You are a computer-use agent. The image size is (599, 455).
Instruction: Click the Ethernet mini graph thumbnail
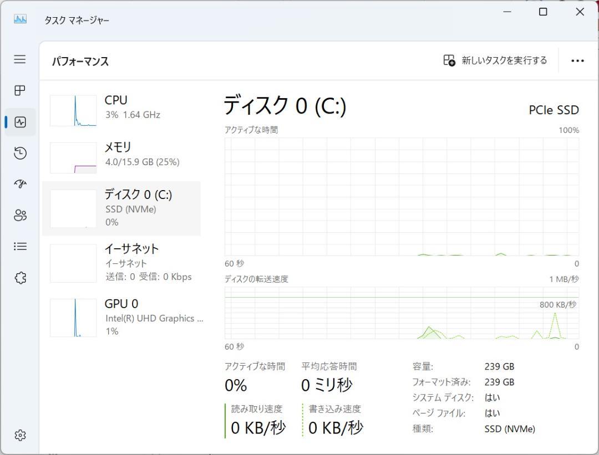[73, 263]
